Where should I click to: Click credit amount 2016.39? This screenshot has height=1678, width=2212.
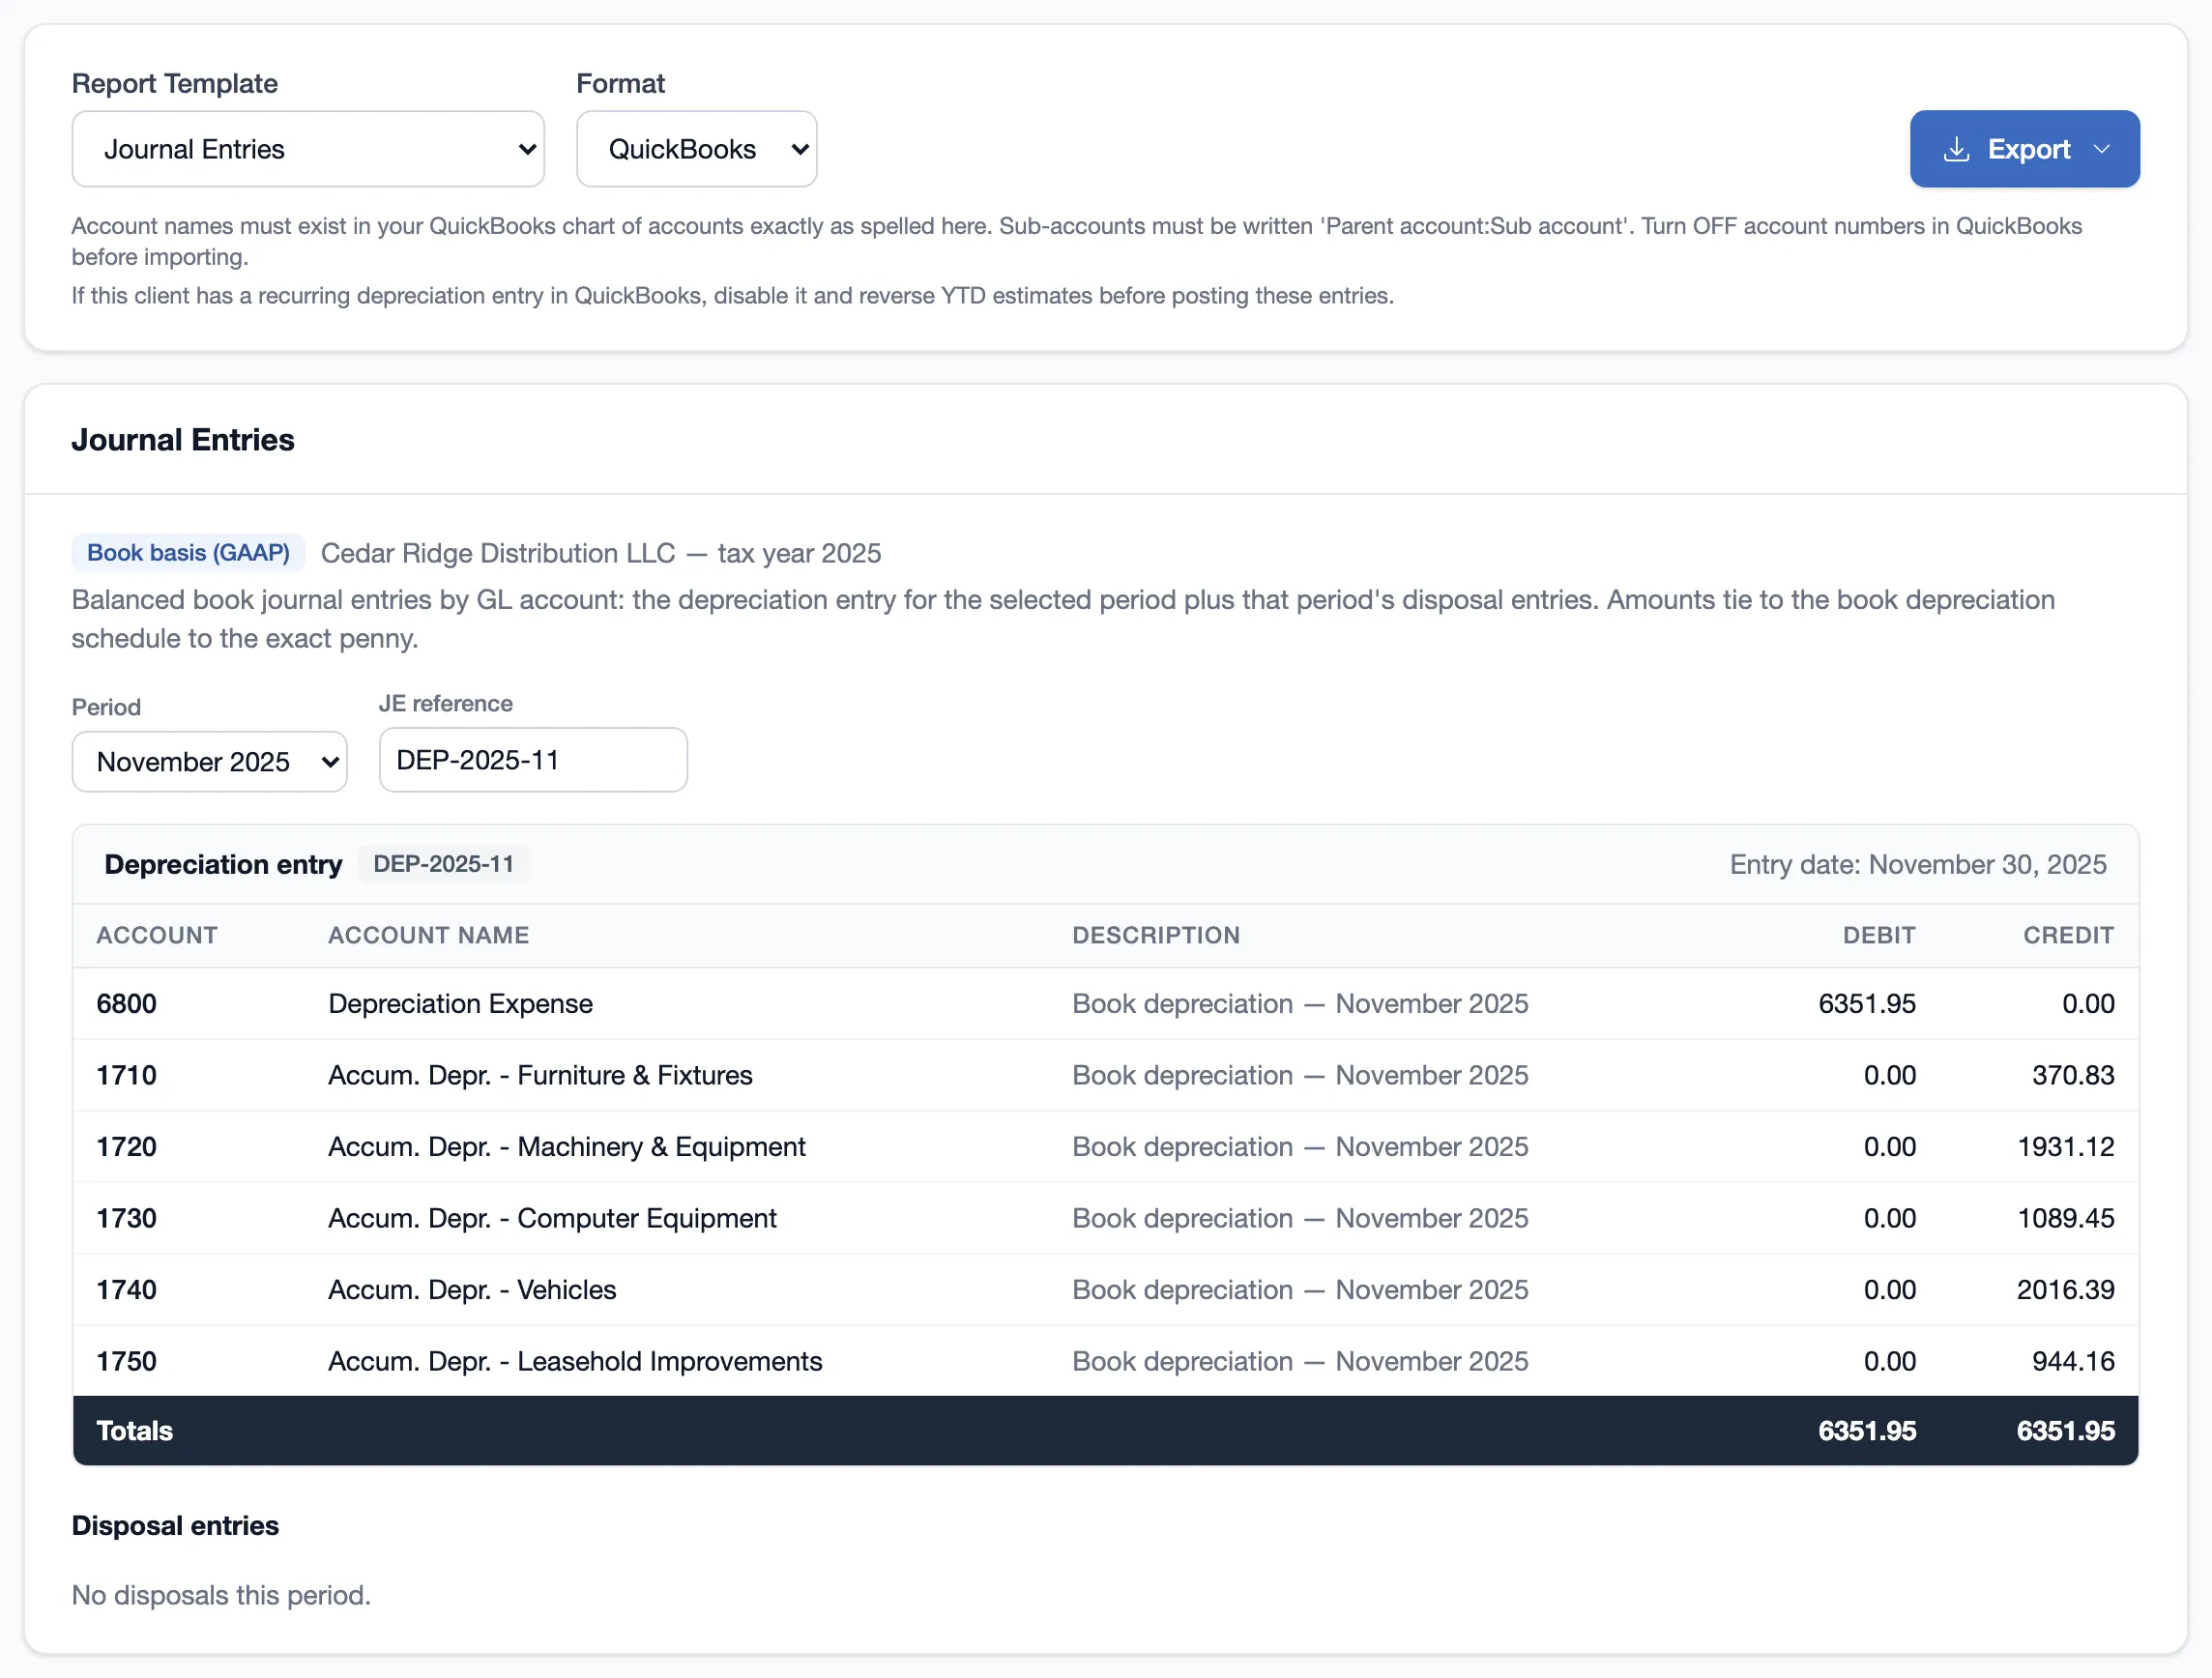(x=2066, y=1290)
